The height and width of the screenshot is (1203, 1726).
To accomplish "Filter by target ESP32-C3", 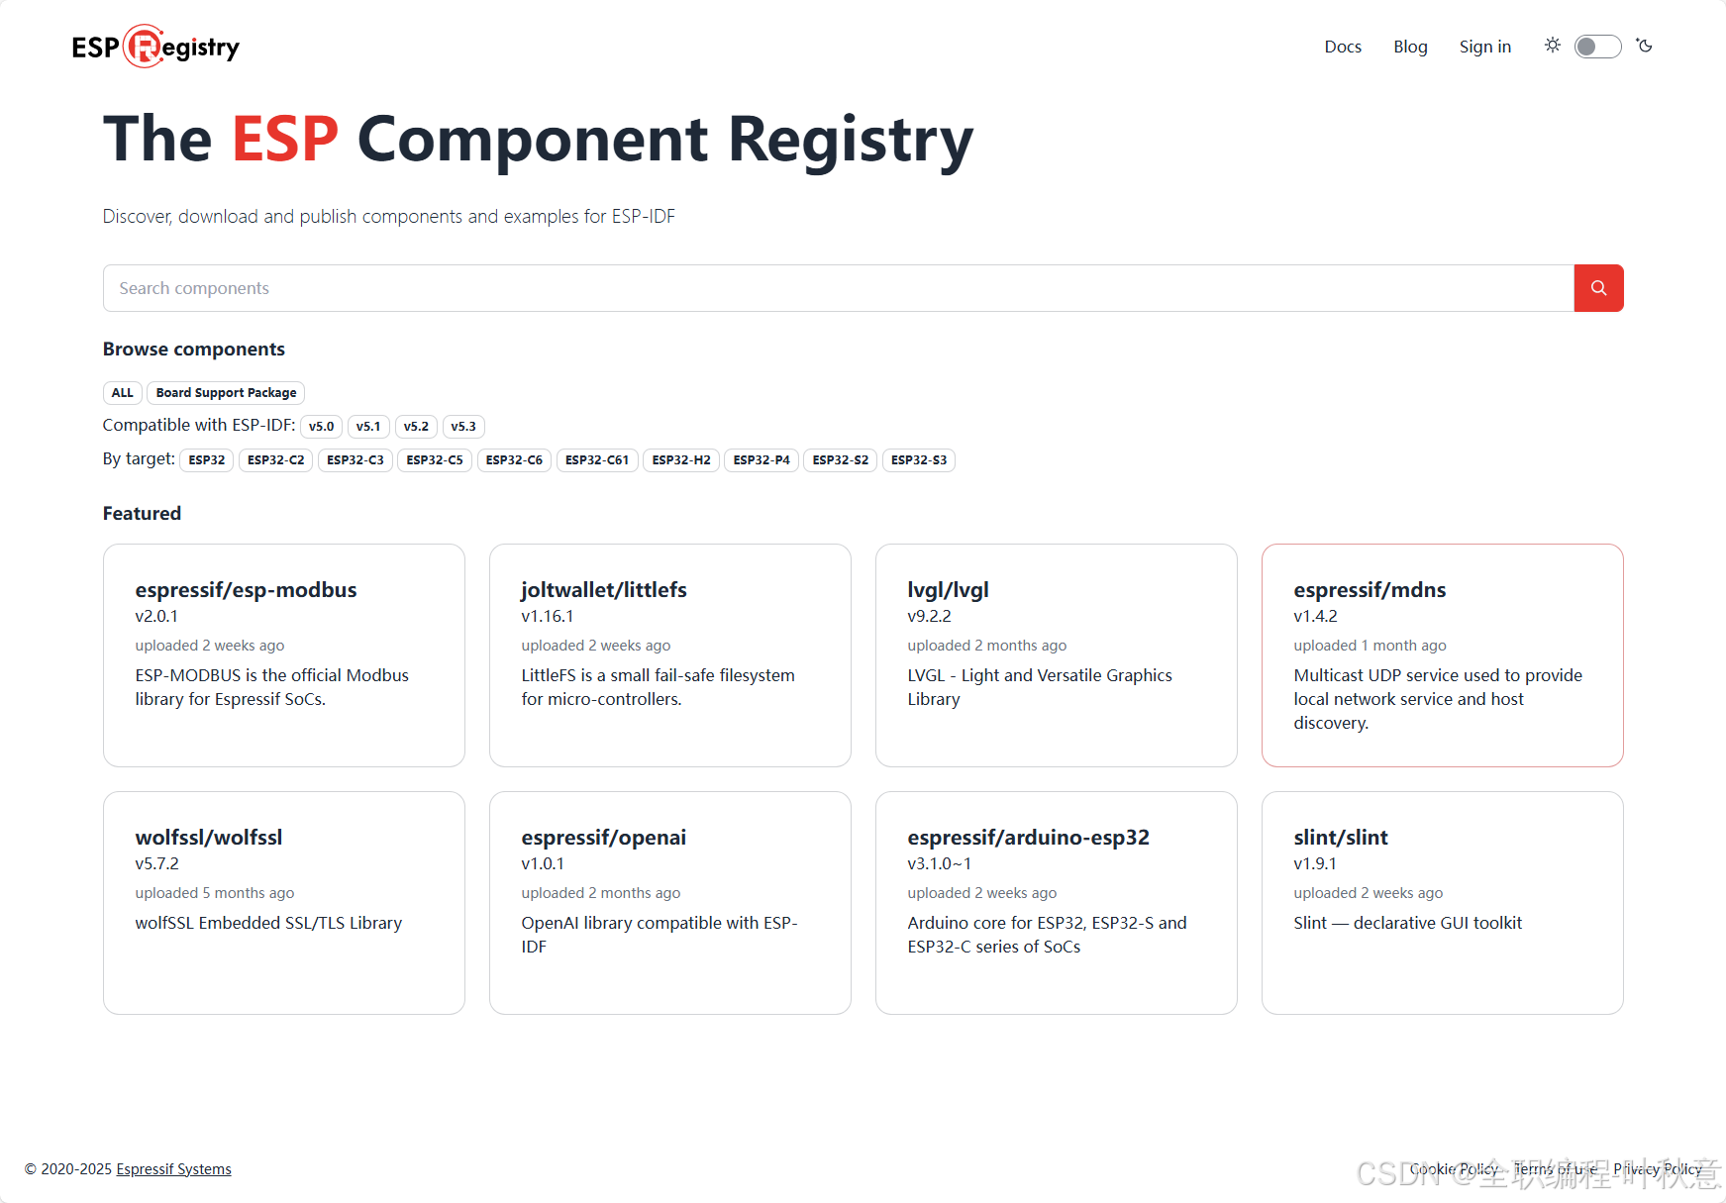I will pyautogui.click(x=355, y=460).
